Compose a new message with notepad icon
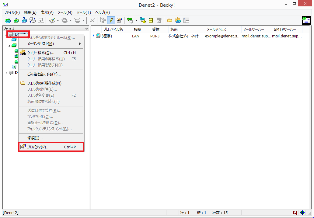Viewport: 314px width, 218px height. [x=52, y=20]
